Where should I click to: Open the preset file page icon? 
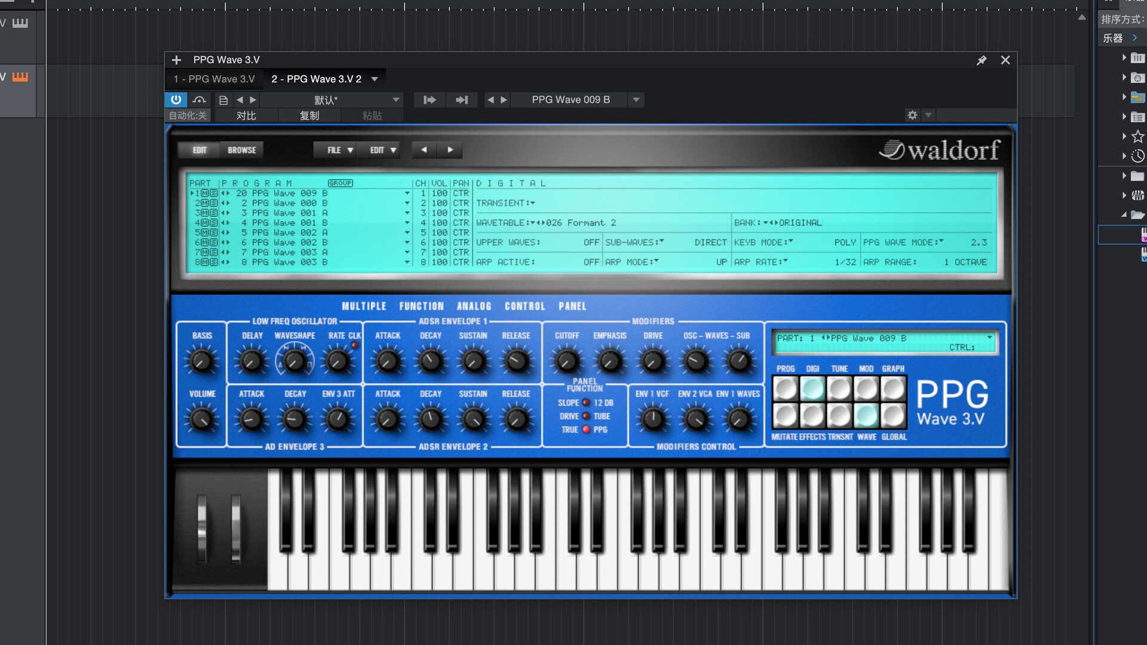click(223, 100)
